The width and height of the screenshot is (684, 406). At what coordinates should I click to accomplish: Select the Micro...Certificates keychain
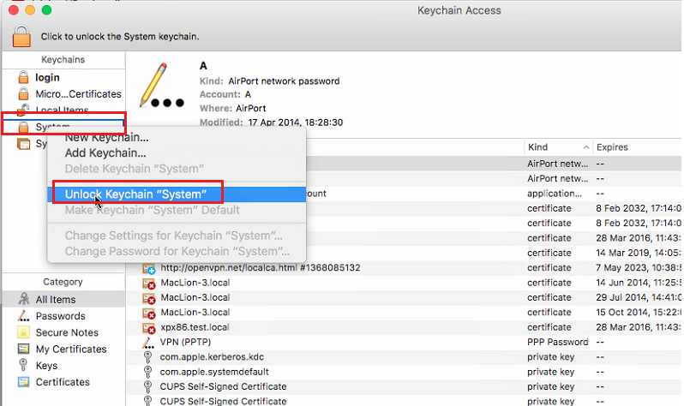point(79,94)
